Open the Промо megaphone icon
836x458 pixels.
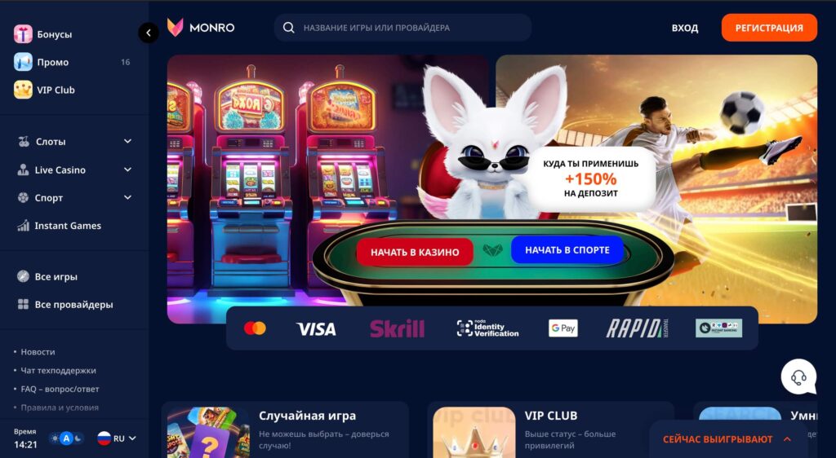[23, 62]
